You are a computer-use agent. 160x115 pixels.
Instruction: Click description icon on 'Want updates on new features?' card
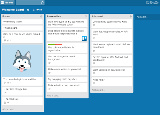(94, 73)
